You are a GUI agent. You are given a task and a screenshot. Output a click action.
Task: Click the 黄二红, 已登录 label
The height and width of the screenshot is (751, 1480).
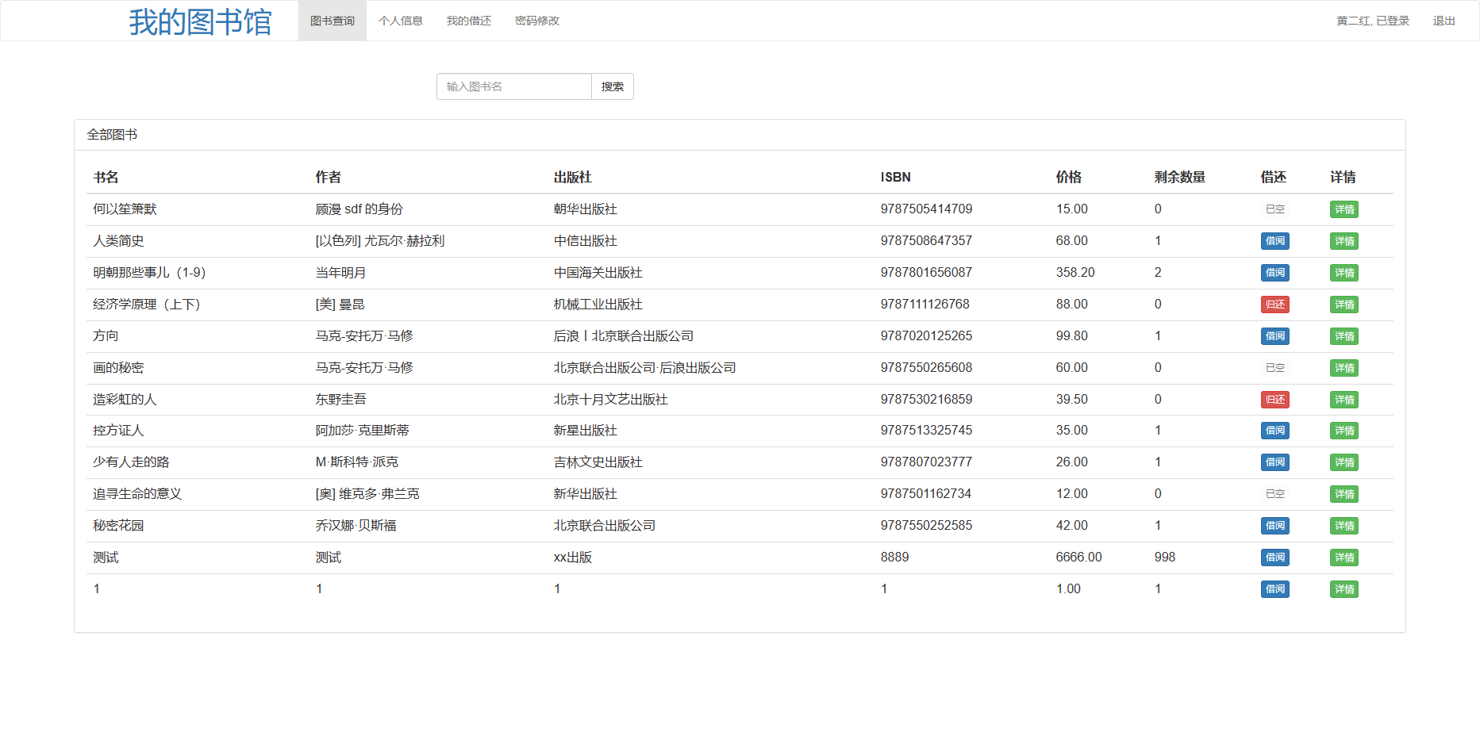(x=1372, y=21)
